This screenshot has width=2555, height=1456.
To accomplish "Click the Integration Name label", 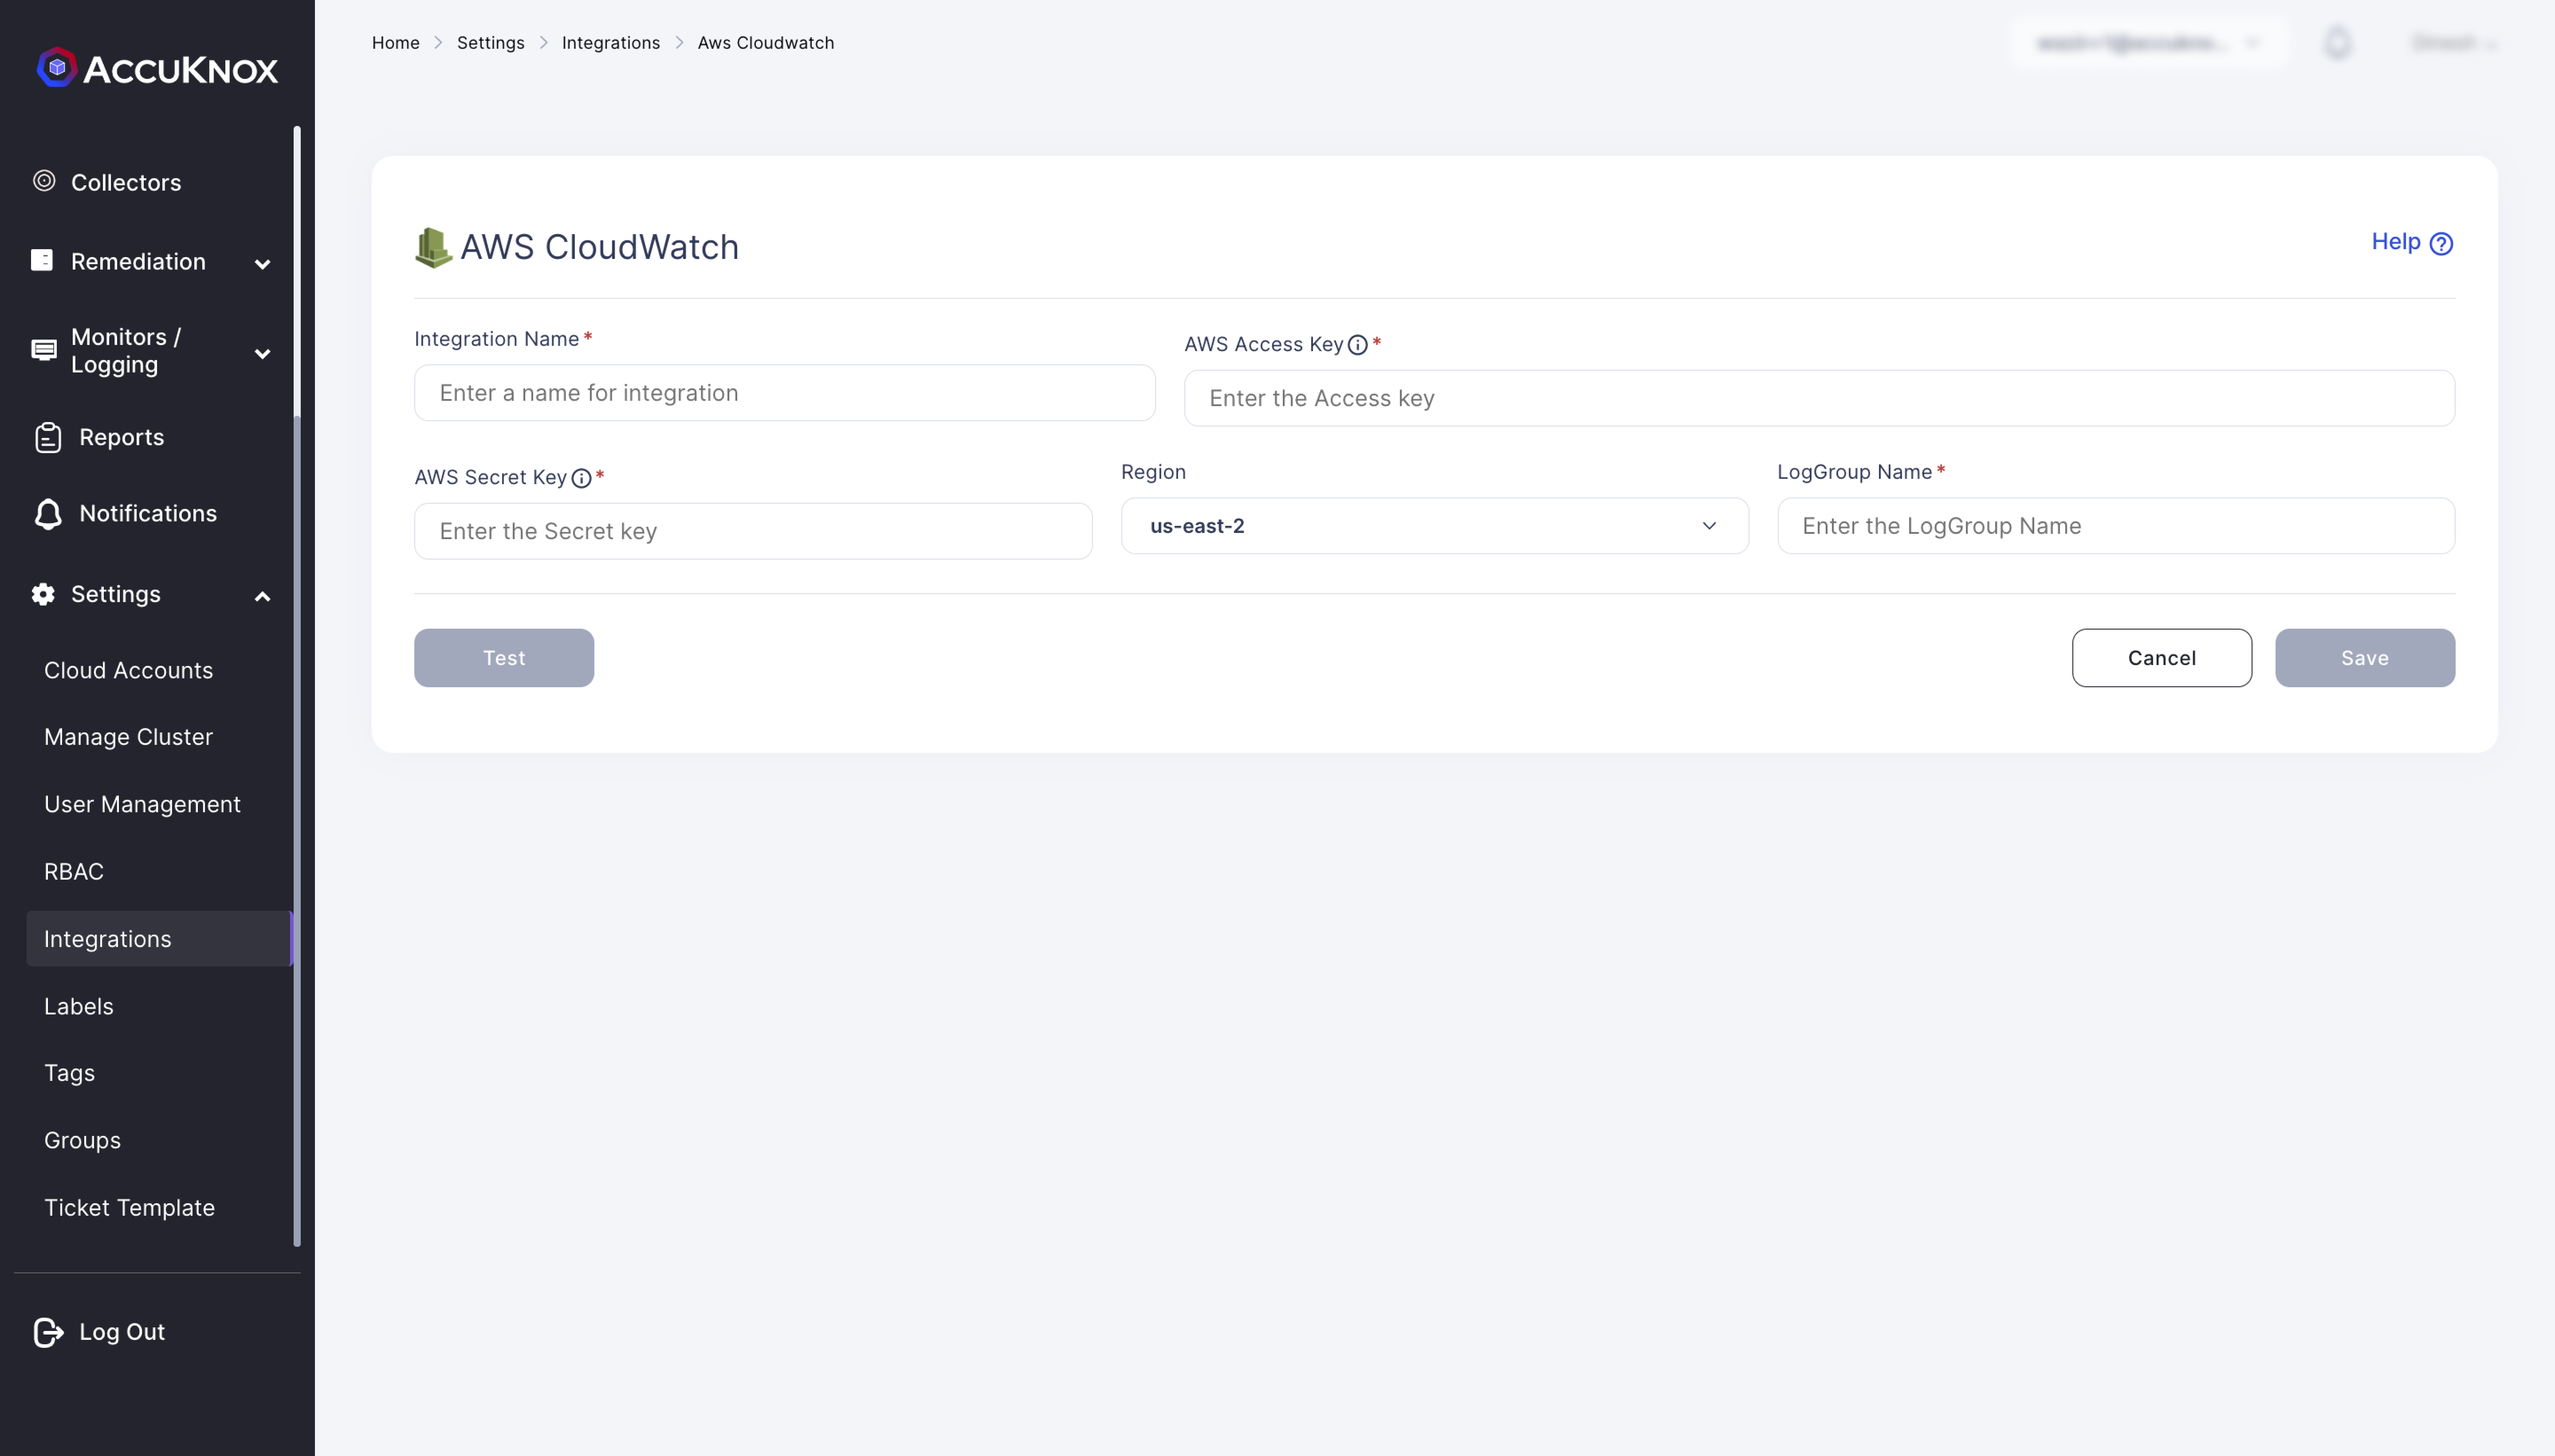I will point(496,339).
